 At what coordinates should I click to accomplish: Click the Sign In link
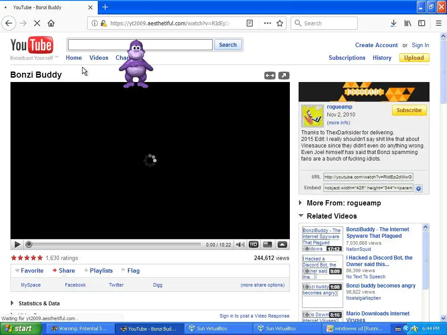click(420, 45)
